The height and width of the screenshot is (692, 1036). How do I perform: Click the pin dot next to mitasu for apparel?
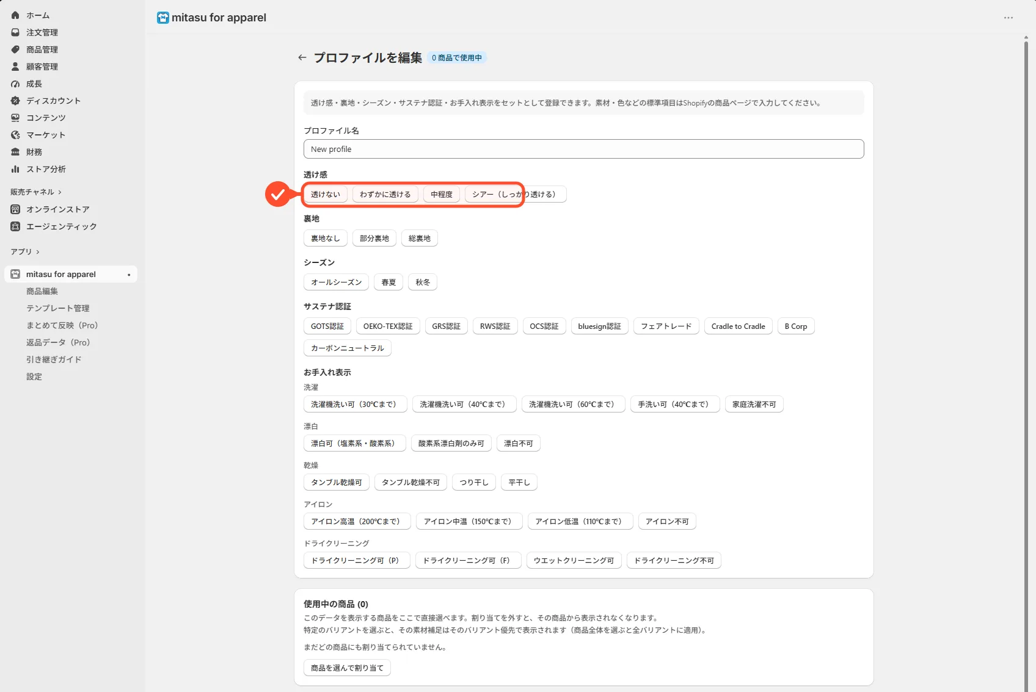129,275
